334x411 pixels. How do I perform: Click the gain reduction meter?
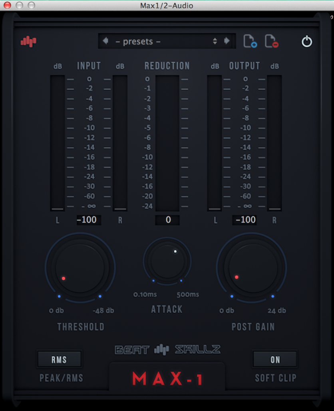pos(167,143)
